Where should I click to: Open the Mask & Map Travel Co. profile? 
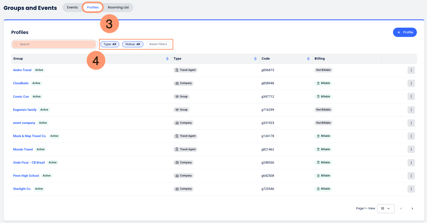30,136
